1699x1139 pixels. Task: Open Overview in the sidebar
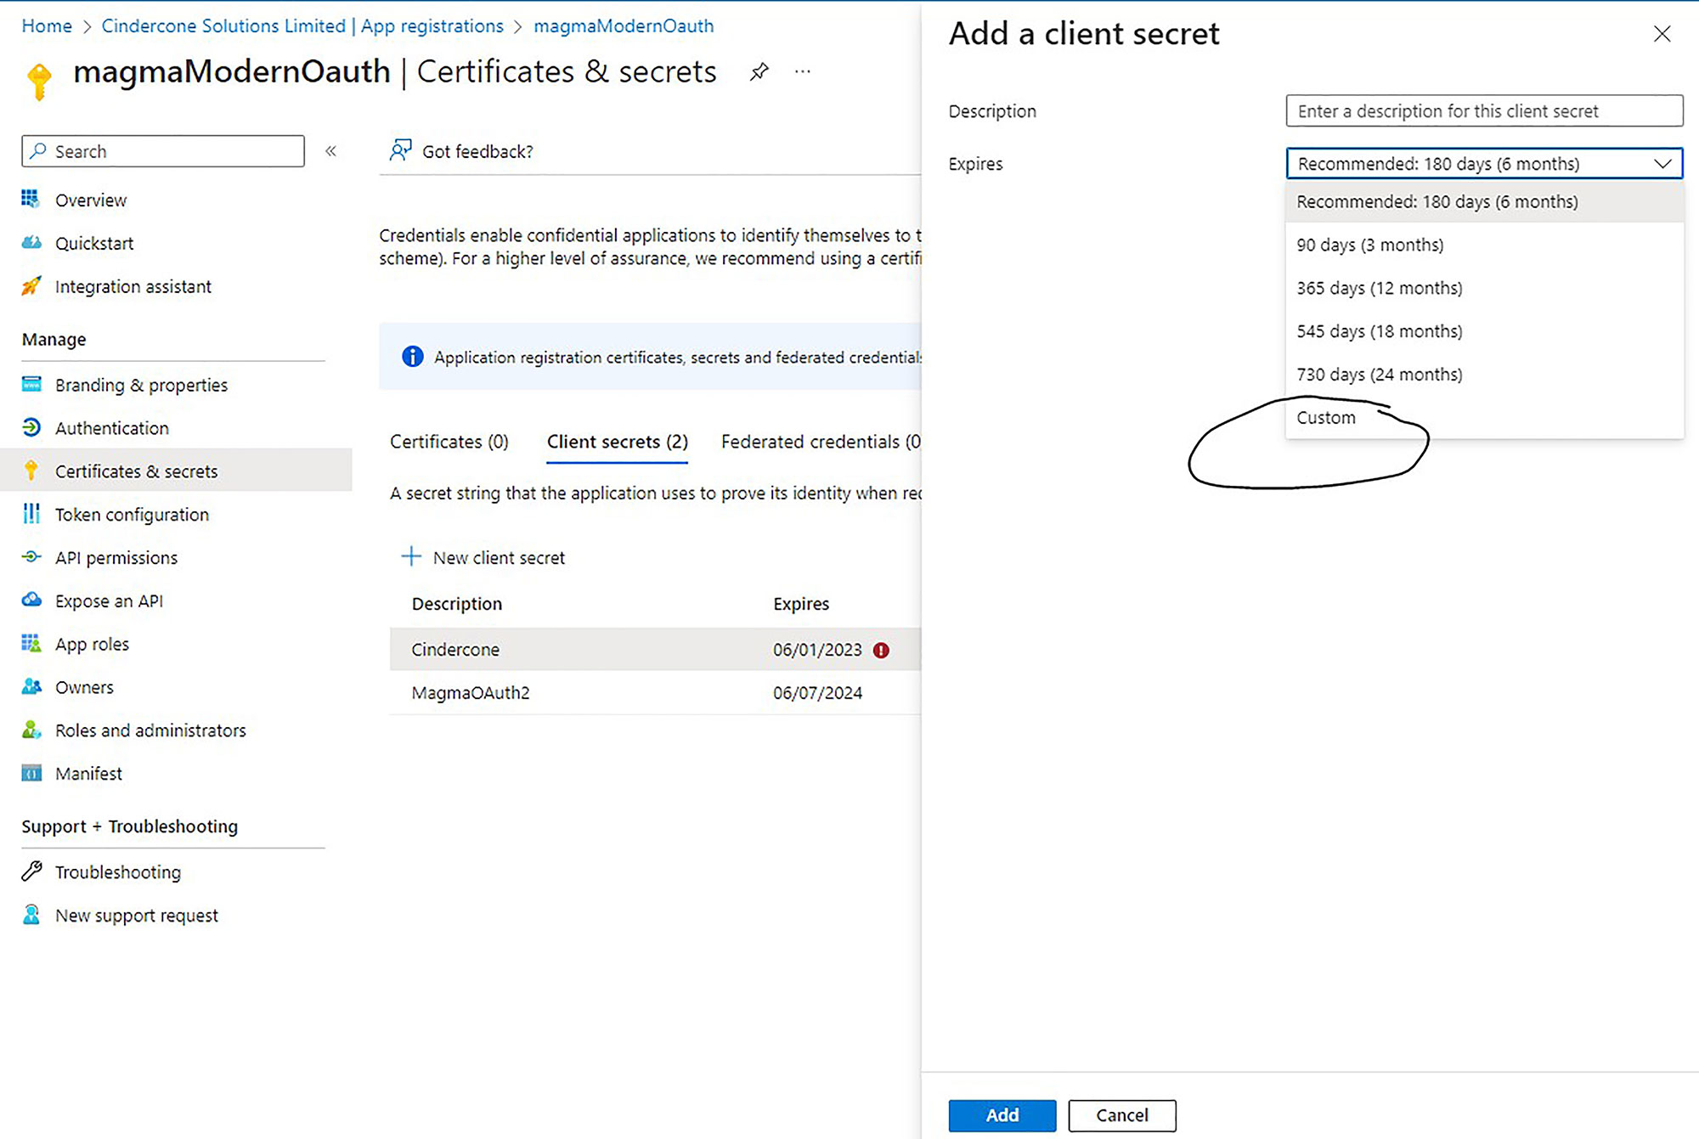(91, 200)
